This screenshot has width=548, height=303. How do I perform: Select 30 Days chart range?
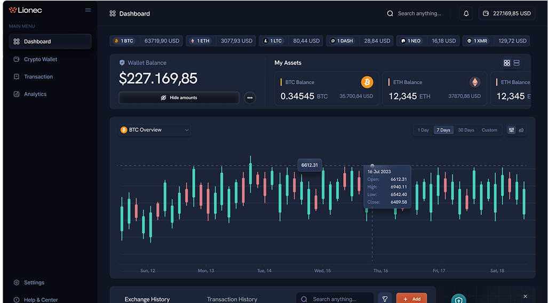(x=466, y=130)
